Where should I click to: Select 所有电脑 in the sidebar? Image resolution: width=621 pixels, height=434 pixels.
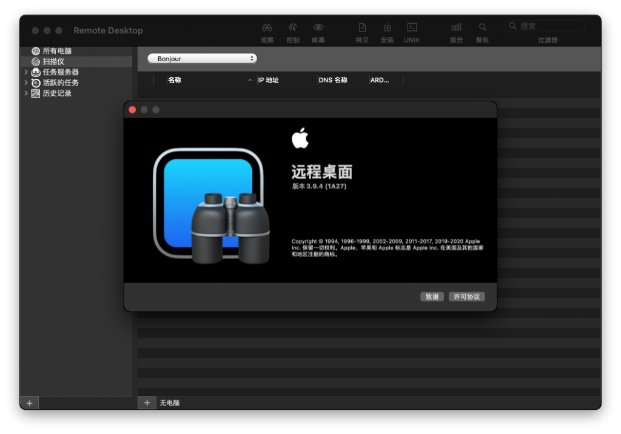[x=76, y=51]
